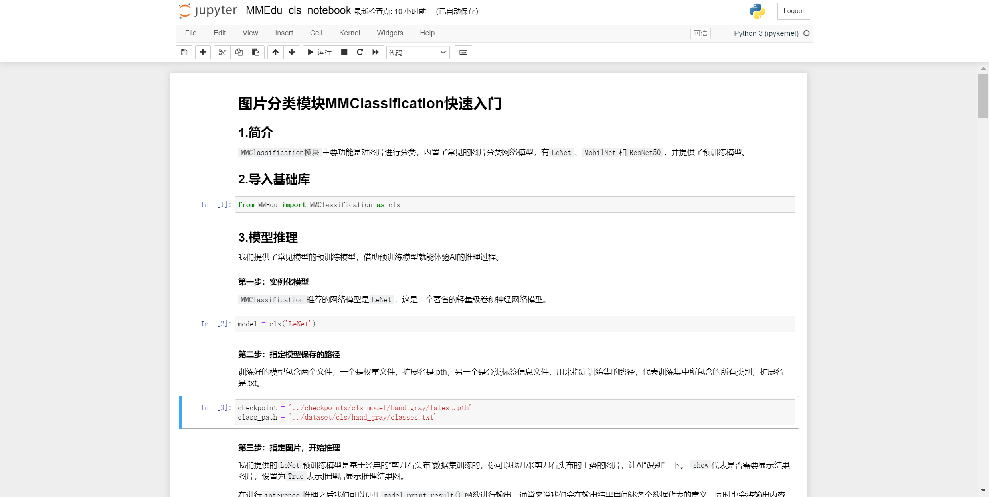This screenshot has width=989, height=497.
Task: Open the Kernel menu
Action: 350,33
